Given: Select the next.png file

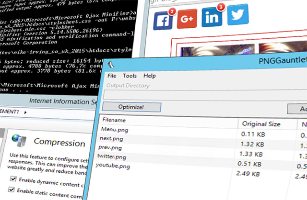Looking at the screenshot, I should click(x=111, y=138).
